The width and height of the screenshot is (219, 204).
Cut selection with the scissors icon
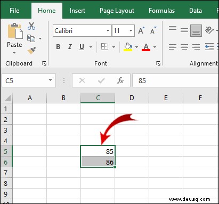[x=31, y=26]
